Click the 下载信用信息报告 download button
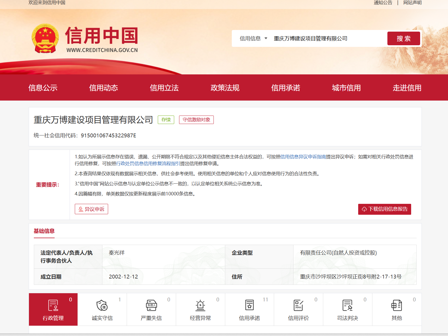This screenshot has width=448, height=336. 384,209
